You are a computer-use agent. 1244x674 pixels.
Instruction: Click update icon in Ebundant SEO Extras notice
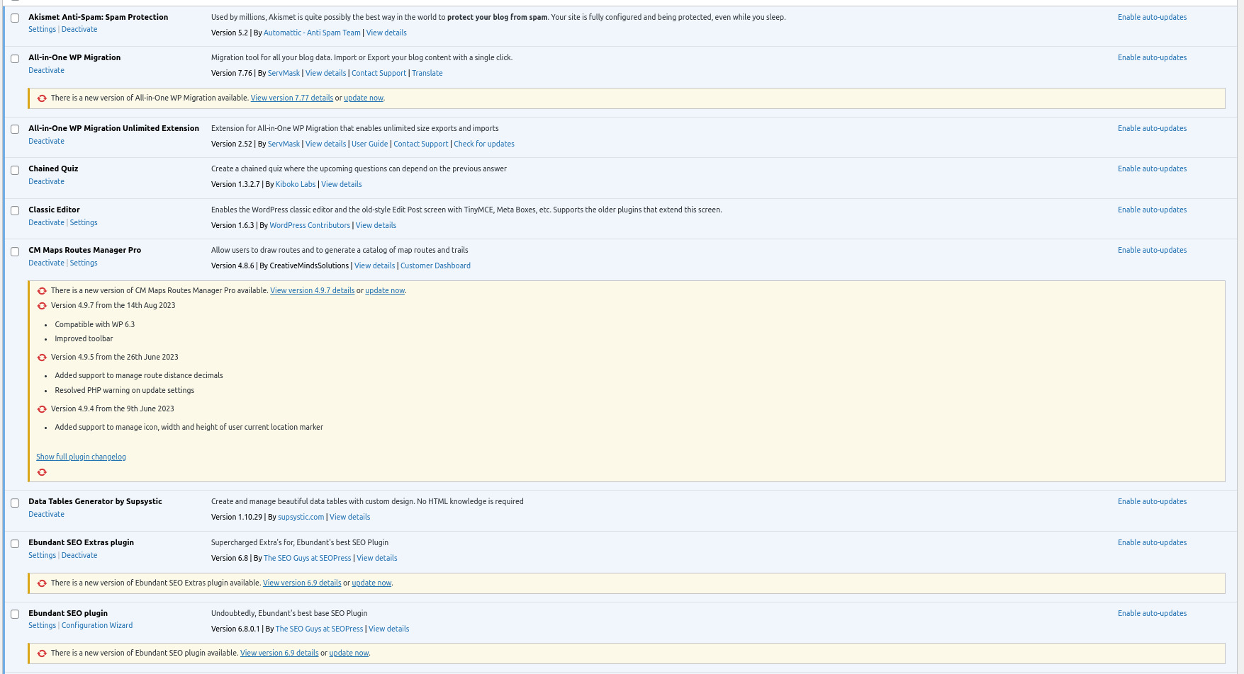(x=42, y=583)
